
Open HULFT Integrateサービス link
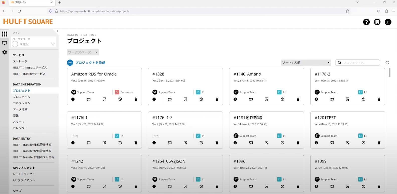pos(30,67)
